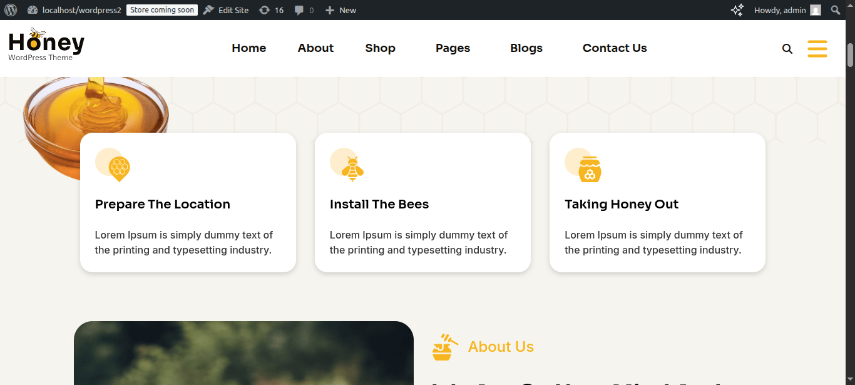Click the WordPress logo in admin bar
This screenshot has width=855, height=385.
11,10
